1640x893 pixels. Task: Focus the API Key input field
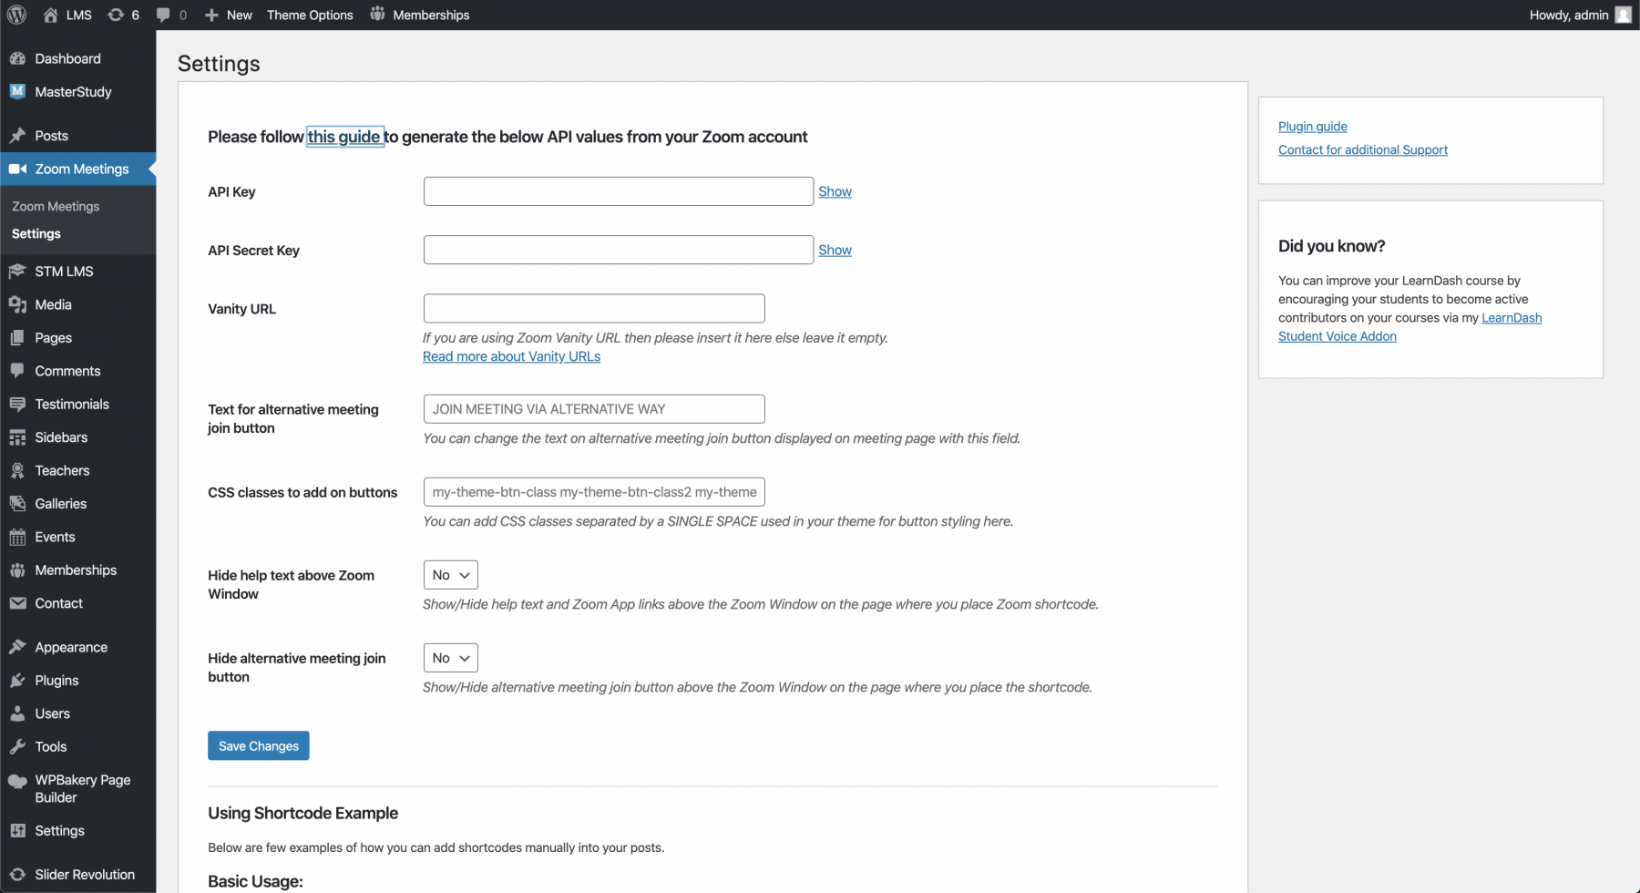click(x=619, y=191)
